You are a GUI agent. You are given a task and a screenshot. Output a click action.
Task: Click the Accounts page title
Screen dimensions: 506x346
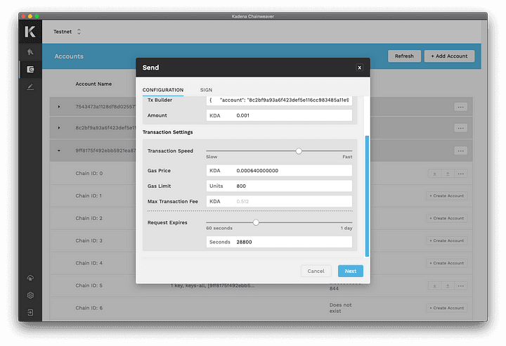69,56
